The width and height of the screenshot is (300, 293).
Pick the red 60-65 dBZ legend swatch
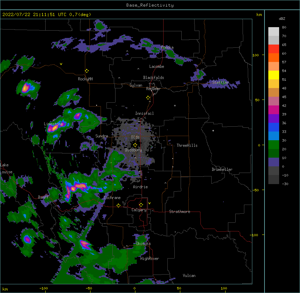pyautogui.click(x=274, y=49)
